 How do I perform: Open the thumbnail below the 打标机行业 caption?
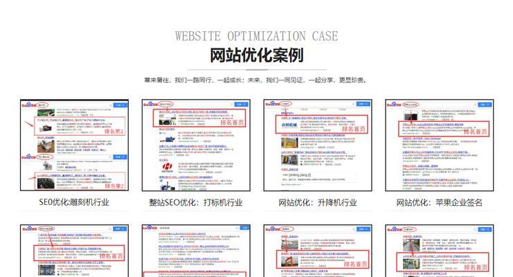click(x=196, y=251)
